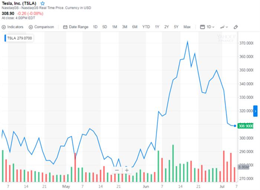Viewport: 260px width, 190px height.
Task: Select the pencil draw tool icon
Action: (x=236, y=27)
